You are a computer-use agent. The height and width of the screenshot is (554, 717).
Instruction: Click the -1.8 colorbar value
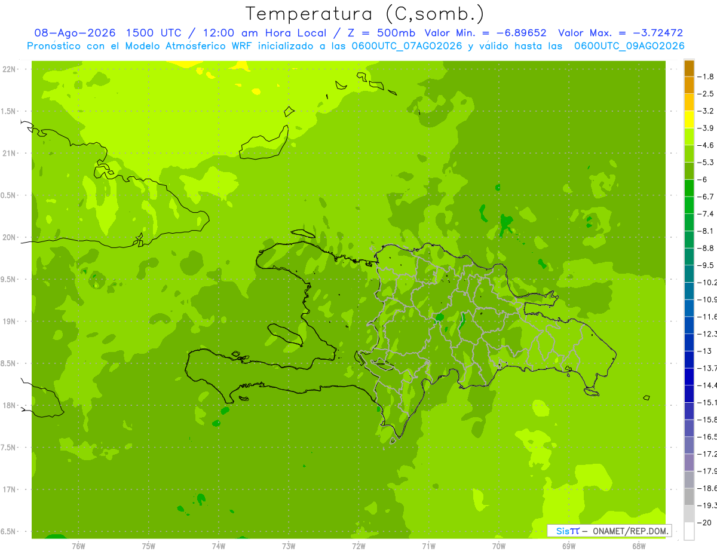click(x=706, y=76)
